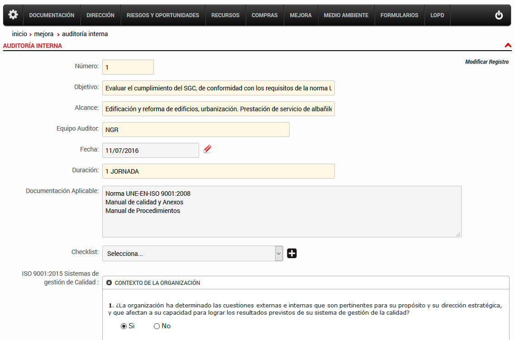
Task: Collapse Contexto de la Organización section arrow
Action: (x=109, y=283)
